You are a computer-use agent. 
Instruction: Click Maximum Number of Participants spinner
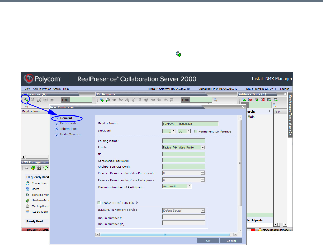189,186
